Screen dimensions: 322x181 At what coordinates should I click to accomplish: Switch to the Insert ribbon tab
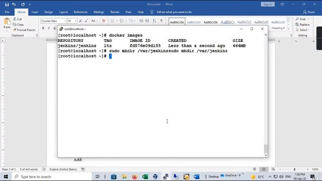coord(35,12)
